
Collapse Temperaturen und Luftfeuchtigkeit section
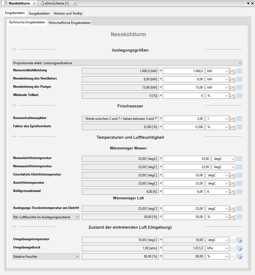click(14, 137)
